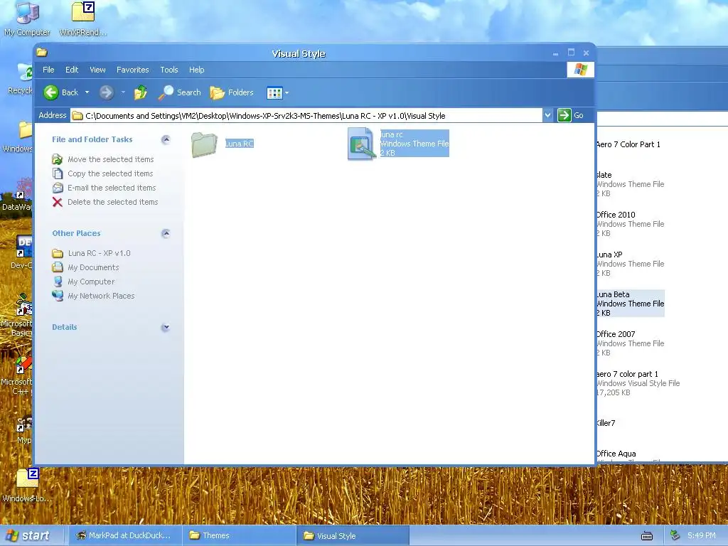Click Move the selected items
This screenshot has height=546, width=728.
[x=110, y=159]
